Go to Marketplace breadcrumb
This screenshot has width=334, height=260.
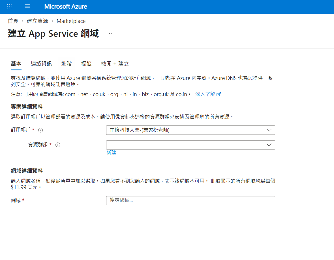pos(71,21)
